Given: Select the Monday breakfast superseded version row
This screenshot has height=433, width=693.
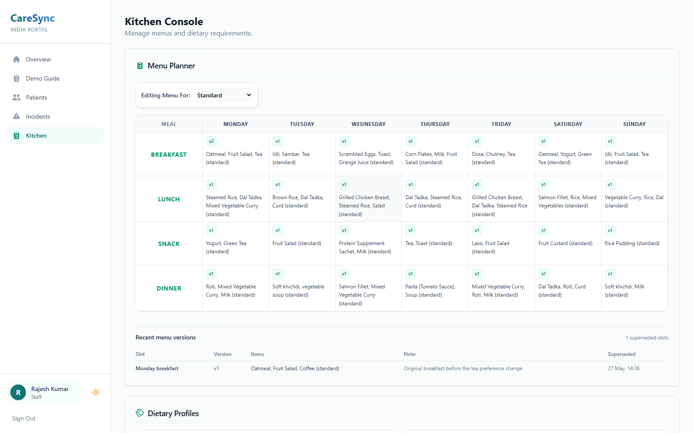Looking at the screenshot, I should coord(402,368).
